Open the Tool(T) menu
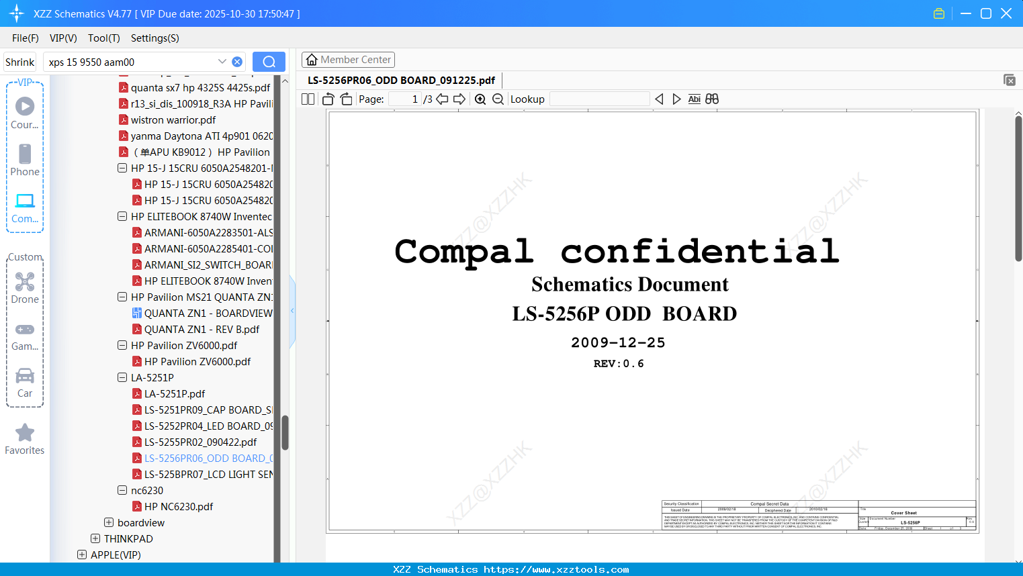This screenshot has height=576, width=1023. pyautogui.click(x=104, y=38)
